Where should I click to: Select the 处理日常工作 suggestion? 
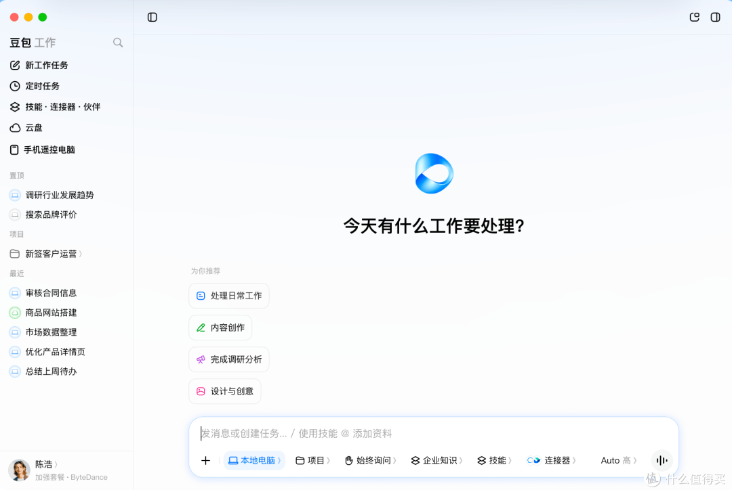point(229,296)
